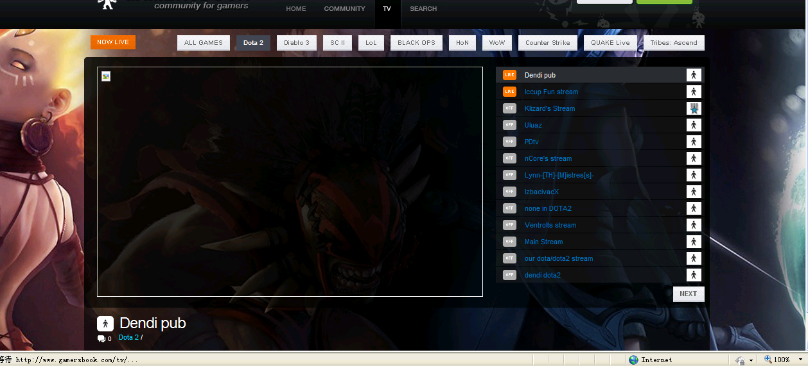Open the PDtv stream link
This screenshot has height=366, width=808.
pos(531,142)
